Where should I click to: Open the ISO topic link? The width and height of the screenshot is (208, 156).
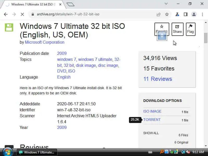[x=72, y=71]
